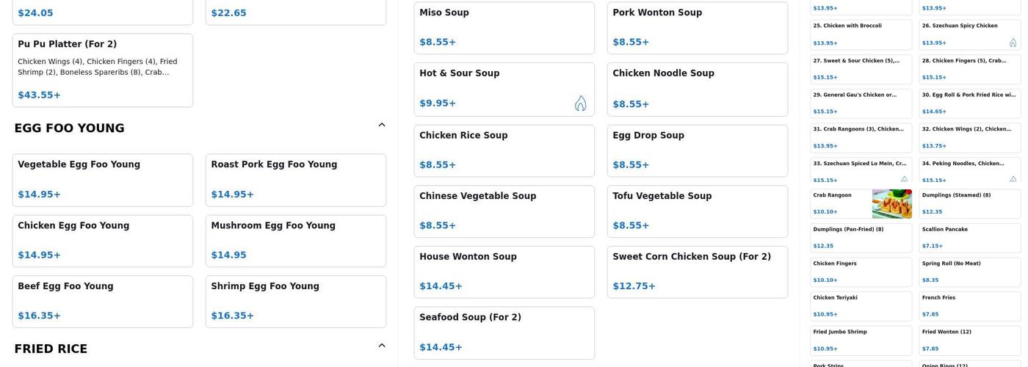Open the Crab Rangoon photo thumbnail
This screenshot has width=1028, height=367.
pos(891,204)
